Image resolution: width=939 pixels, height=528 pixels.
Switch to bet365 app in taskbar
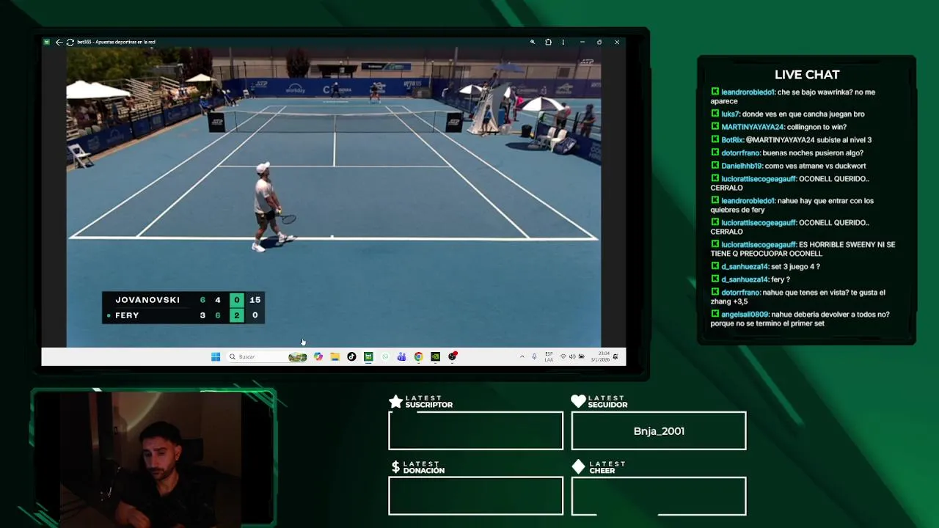(368, 356)
